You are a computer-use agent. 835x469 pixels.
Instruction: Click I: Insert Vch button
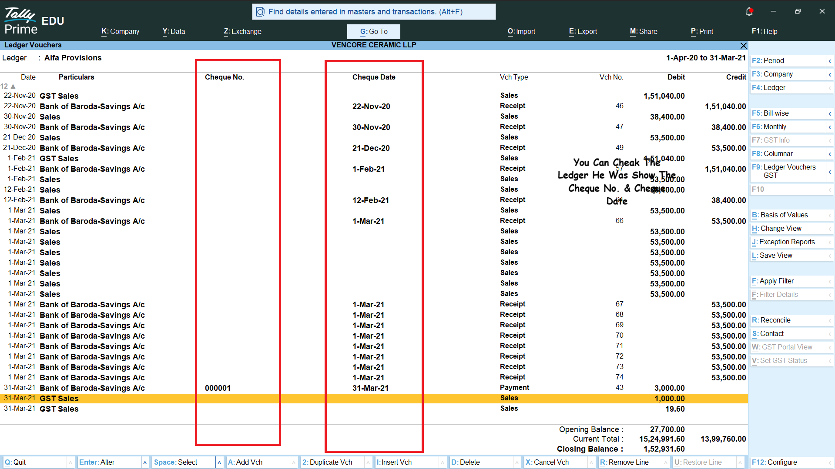point(407,462)
